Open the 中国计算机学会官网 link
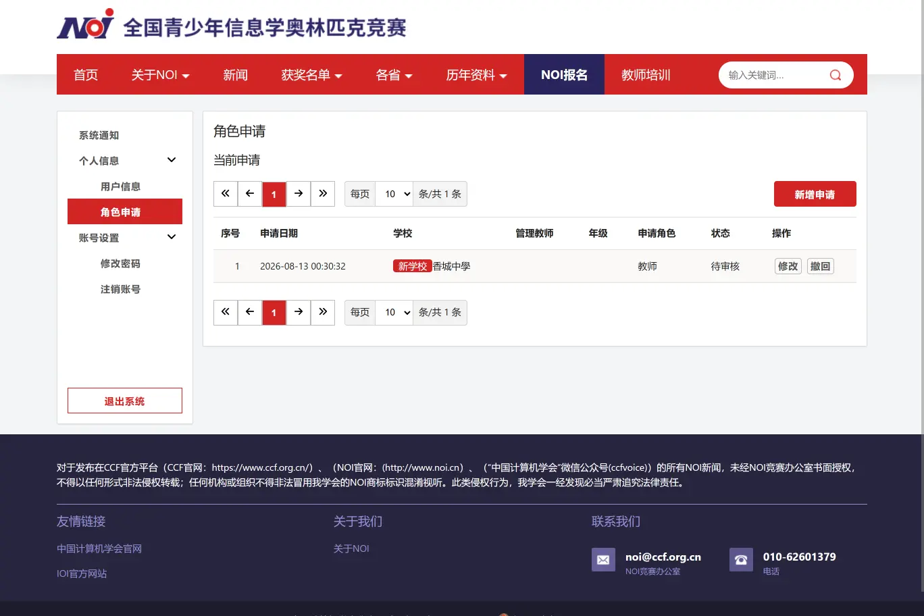Screen dimensions: 924x616 click(x=99, y=548)
